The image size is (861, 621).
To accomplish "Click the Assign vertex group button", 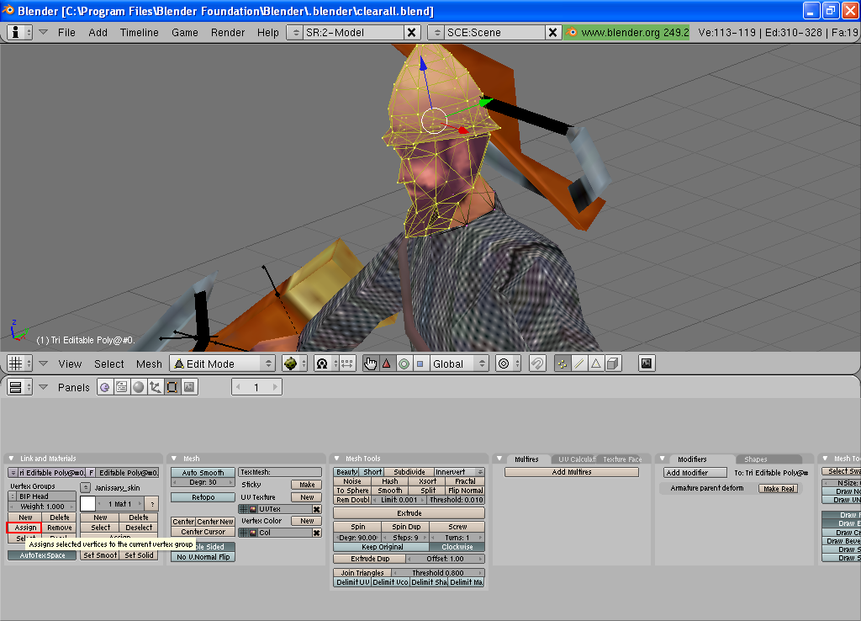I will [25, 528].
